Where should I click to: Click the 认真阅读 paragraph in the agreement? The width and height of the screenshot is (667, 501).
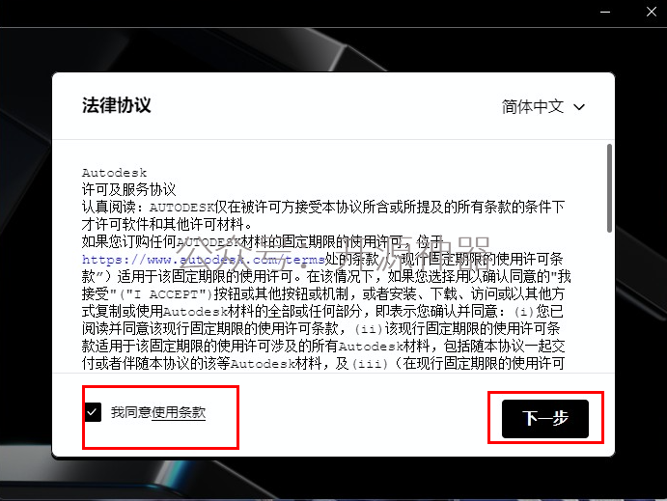pos(323,215)
